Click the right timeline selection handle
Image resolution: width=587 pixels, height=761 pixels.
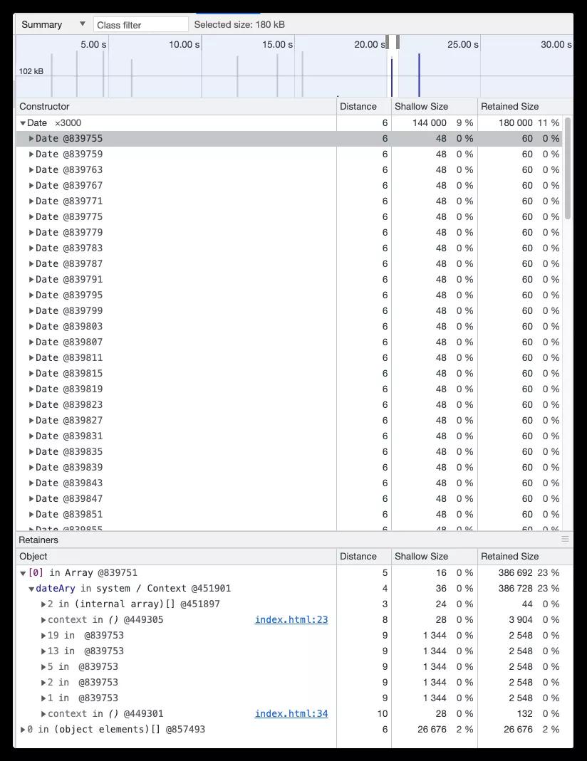pyautogui.click(x=398, y=42)
